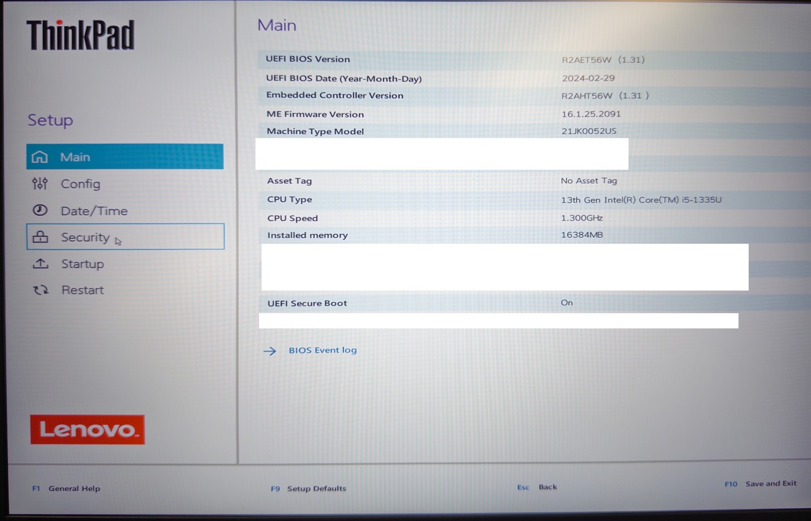Click the Startup upload arrow icon

[x=41, y=264]
